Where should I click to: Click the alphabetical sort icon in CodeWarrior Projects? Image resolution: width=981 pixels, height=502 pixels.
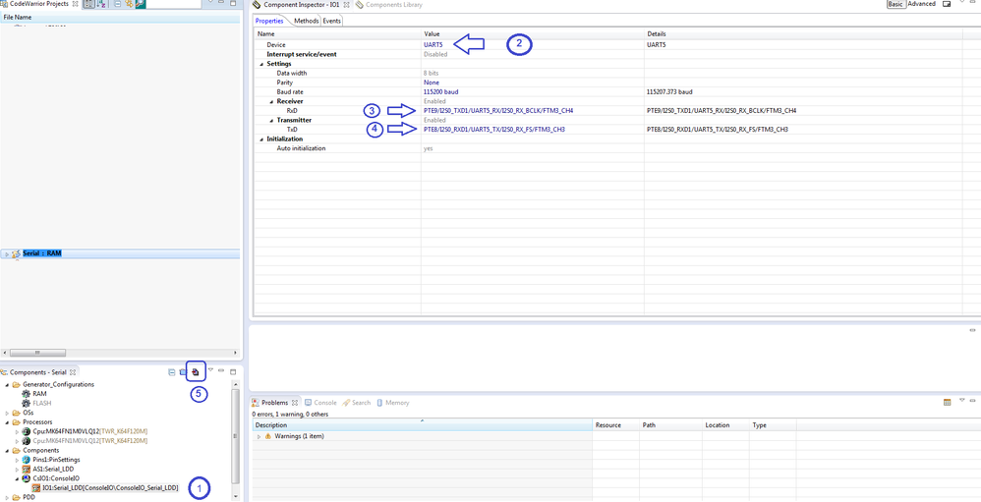point(100,4)
